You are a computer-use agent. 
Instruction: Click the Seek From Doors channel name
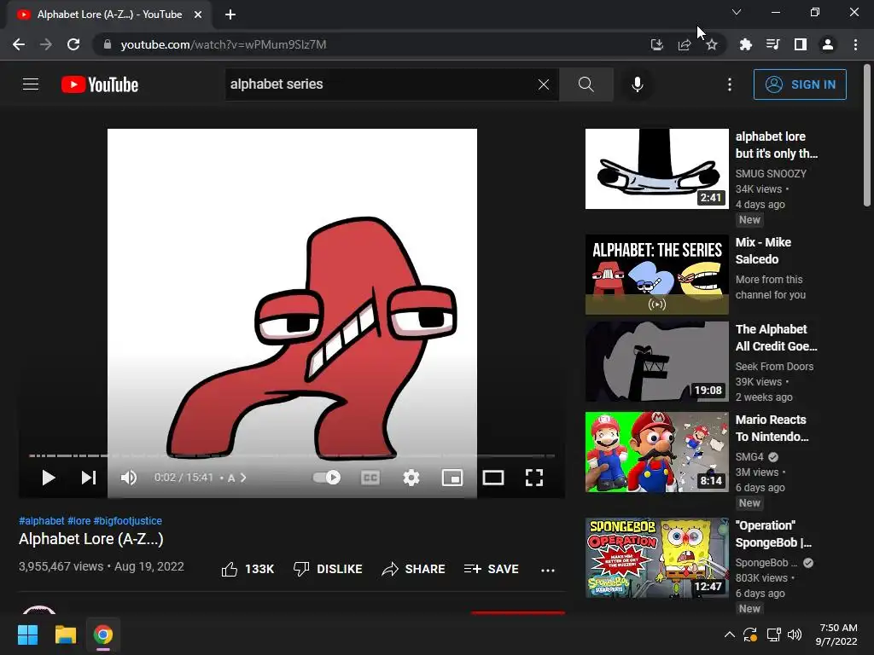point(774,367)
